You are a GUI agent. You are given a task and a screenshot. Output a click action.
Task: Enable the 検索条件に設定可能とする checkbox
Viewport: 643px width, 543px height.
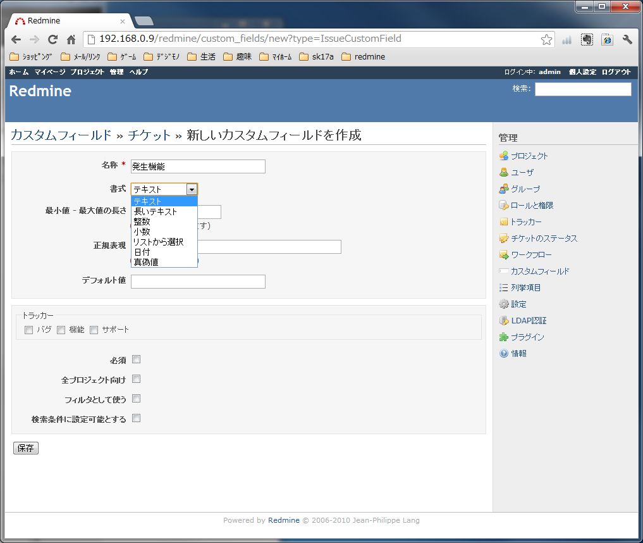pos(136,418)
